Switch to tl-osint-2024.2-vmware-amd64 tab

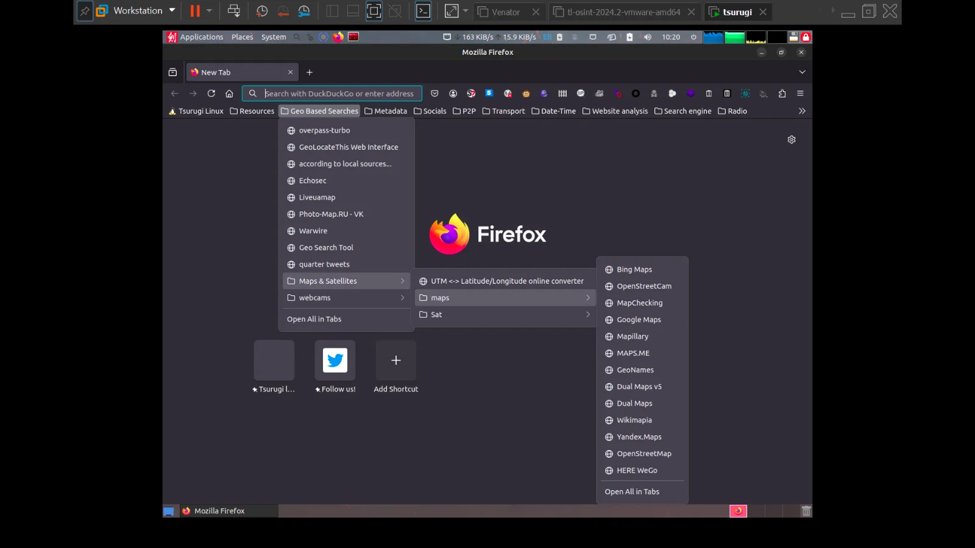pos(623,12)
